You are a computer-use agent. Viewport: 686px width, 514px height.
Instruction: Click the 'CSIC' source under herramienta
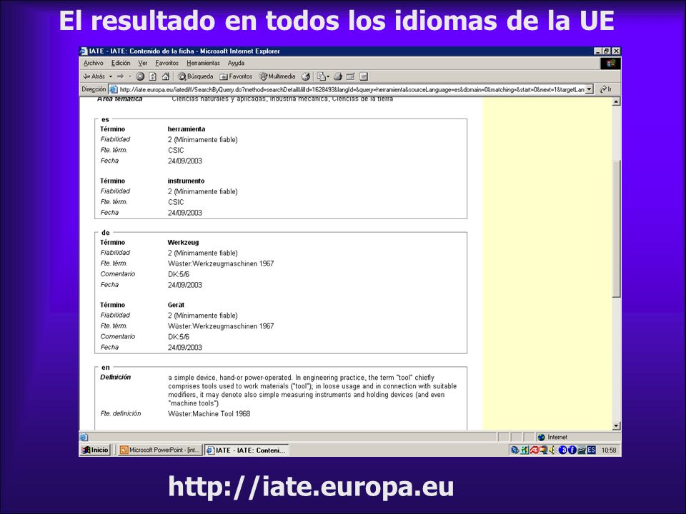point(176,151)
